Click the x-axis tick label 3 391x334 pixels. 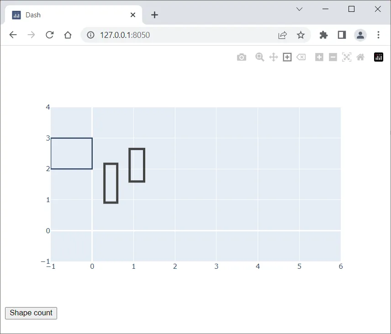[216, 266]
